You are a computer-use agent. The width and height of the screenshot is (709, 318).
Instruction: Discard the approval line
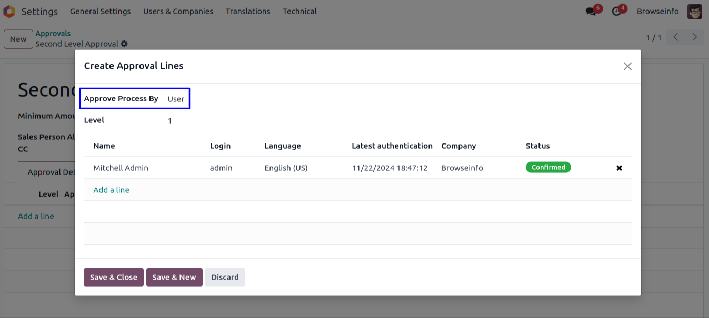(225, 277)
